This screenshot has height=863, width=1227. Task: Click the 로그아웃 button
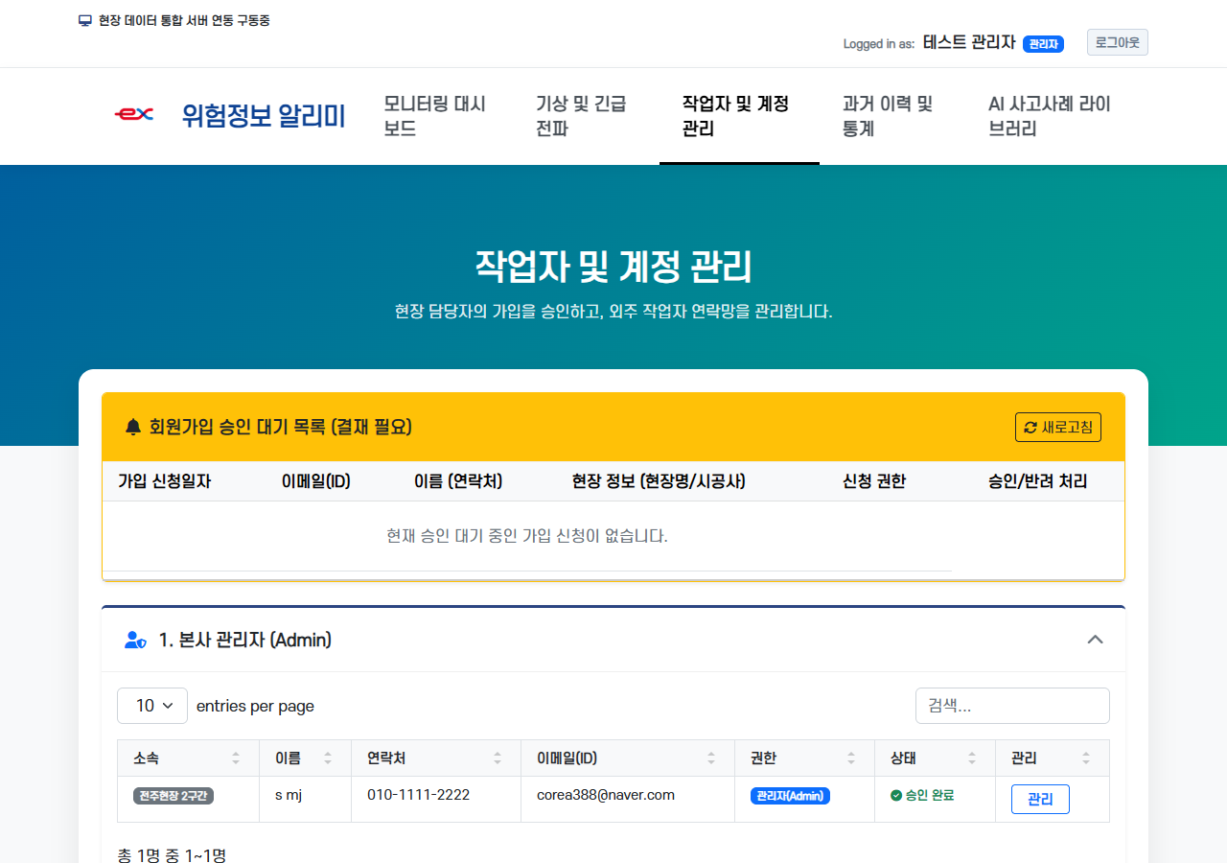coord(1118,42)
